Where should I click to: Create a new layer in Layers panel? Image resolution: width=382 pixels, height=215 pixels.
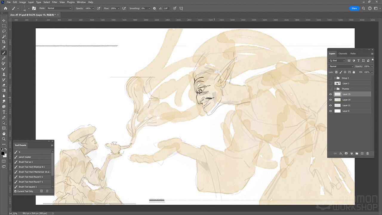(x=362, y=153)
